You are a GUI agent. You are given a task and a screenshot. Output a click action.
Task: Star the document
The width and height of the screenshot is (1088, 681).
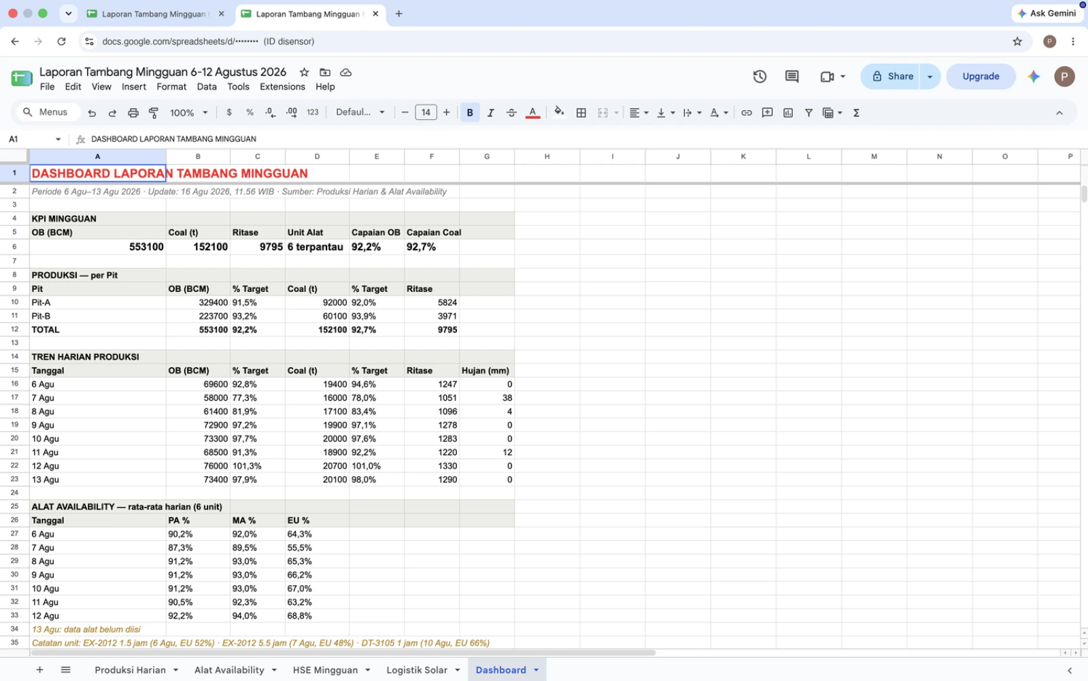[x=304, y=72]
